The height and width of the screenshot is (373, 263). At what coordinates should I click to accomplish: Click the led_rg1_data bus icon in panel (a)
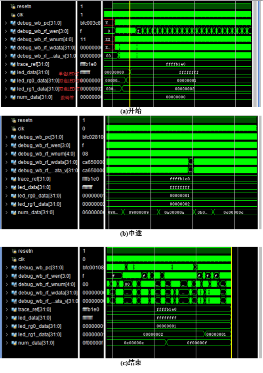13,89
